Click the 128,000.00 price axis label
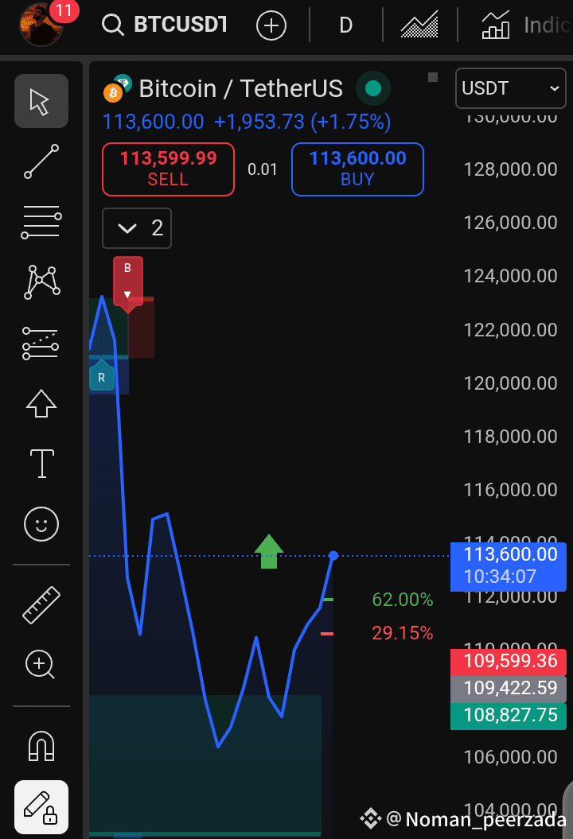573x839 pixels. [x=510, y=169]
